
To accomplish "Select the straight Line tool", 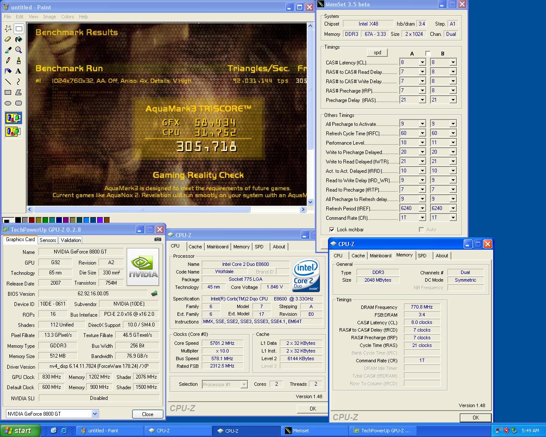I will (x=8, y=82).
